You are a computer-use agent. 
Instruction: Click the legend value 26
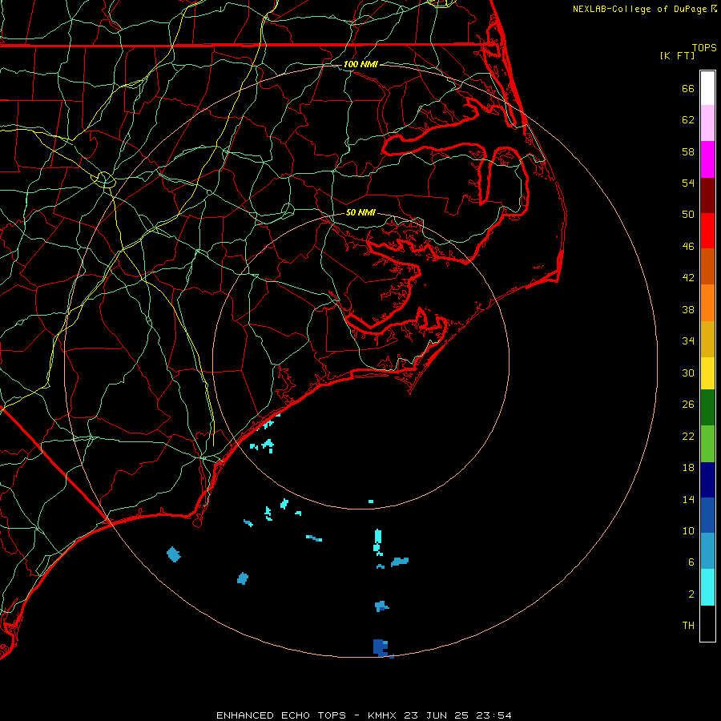coord(688,405)
